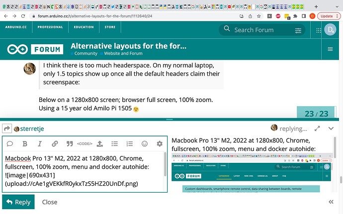Screen dimensions: 343x214
Task: Toggle bold formatting in the editor
Action: 25,143
